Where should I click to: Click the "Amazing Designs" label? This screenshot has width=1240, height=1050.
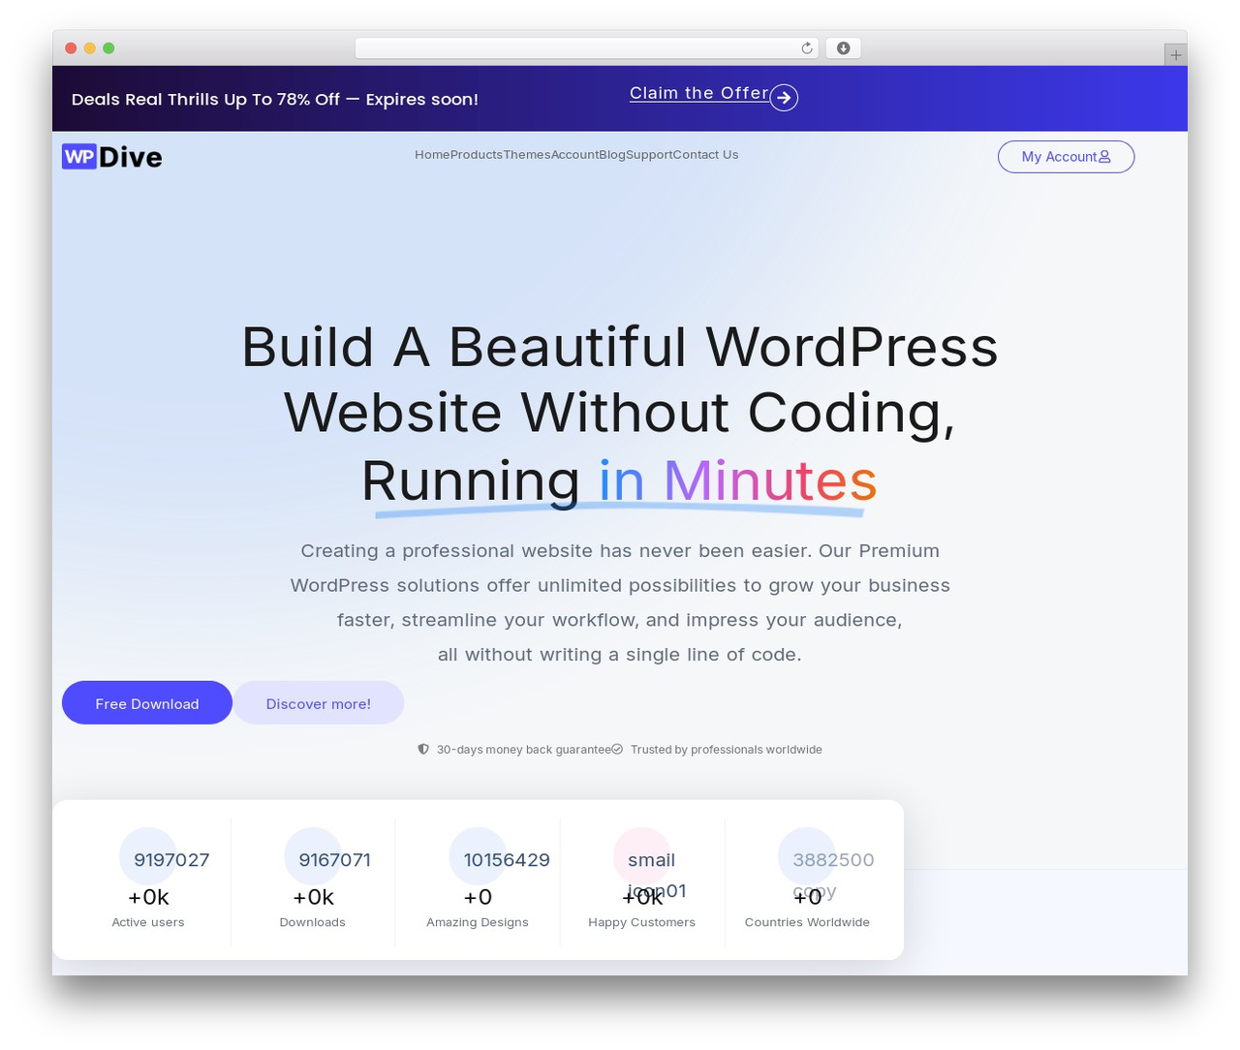click(x=478, y=923)
